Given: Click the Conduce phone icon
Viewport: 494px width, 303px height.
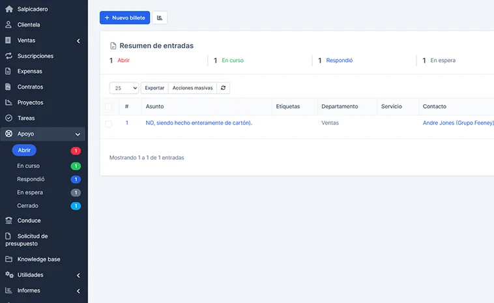Looking at the screenshot, I should [9, 220].
